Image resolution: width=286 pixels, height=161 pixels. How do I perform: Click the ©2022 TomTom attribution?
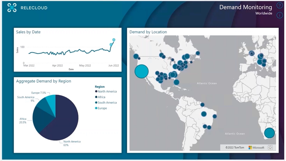235,148
